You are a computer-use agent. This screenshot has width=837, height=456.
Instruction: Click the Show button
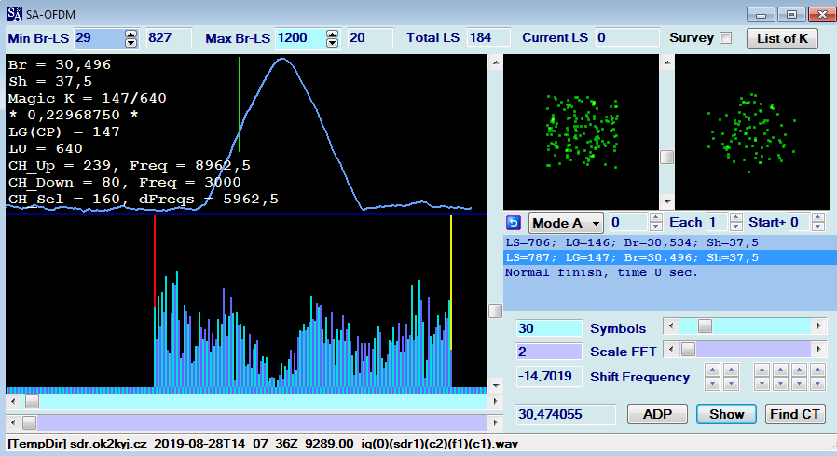point(726,414)
